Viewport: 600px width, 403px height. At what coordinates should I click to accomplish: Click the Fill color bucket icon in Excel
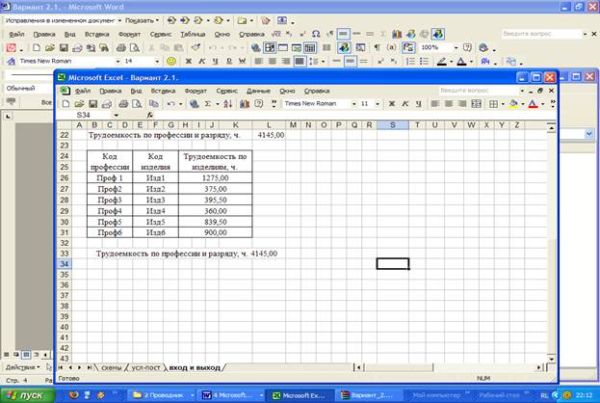click(512, 103)
